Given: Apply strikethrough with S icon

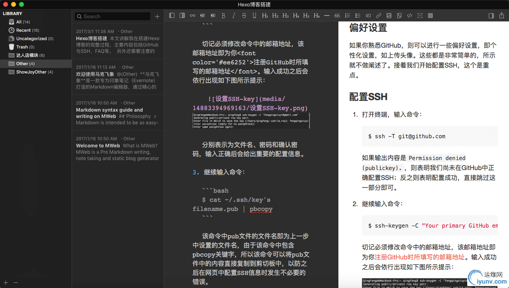Looking at the screenshot, I should (x=244, y=15).
